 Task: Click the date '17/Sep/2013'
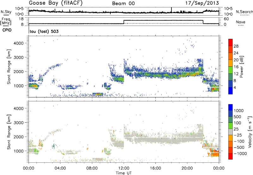(x=202, y=3)
